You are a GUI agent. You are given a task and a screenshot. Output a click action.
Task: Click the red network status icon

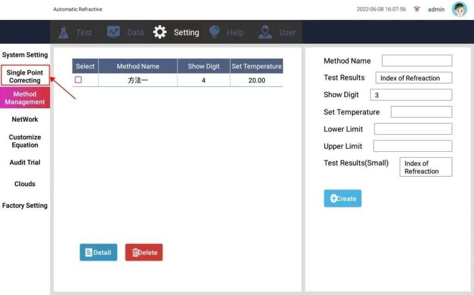point(417,9)
